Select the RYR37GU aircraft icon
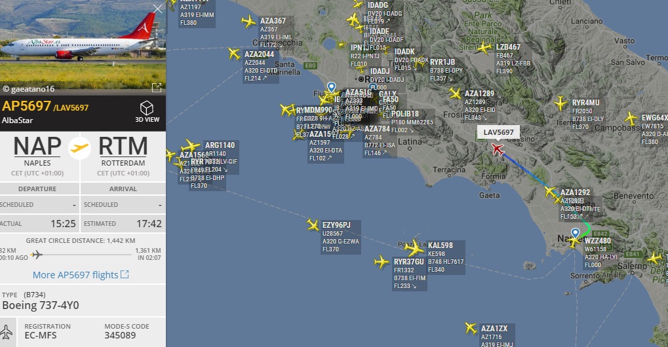This screenshot has width=668, height=347. click(x=382, y=261)
